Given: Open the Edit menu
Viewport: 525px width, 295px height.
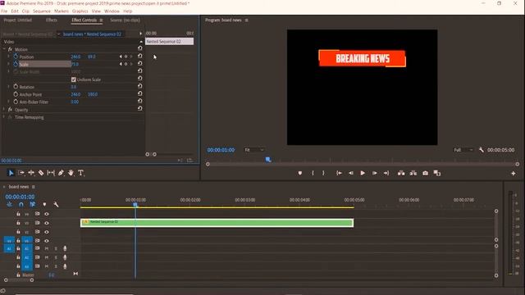Looking at the screenshot, I should coord(15,11).
